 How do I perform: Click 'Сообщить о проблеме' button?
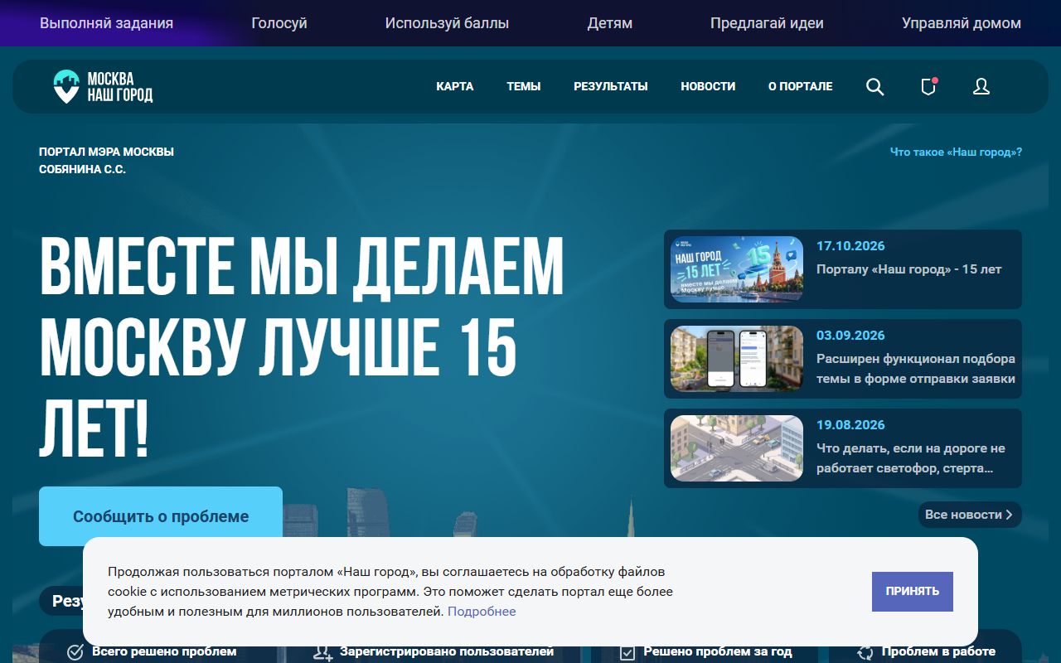(161, 516)
